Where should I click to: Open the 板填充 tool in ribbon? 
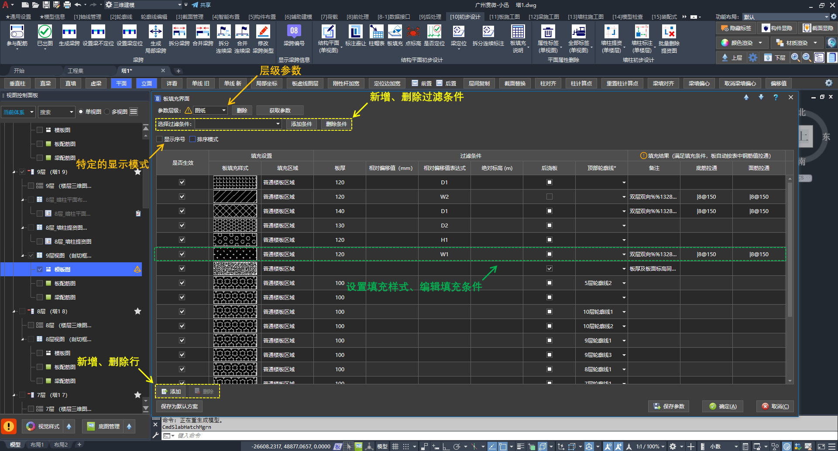395,32
